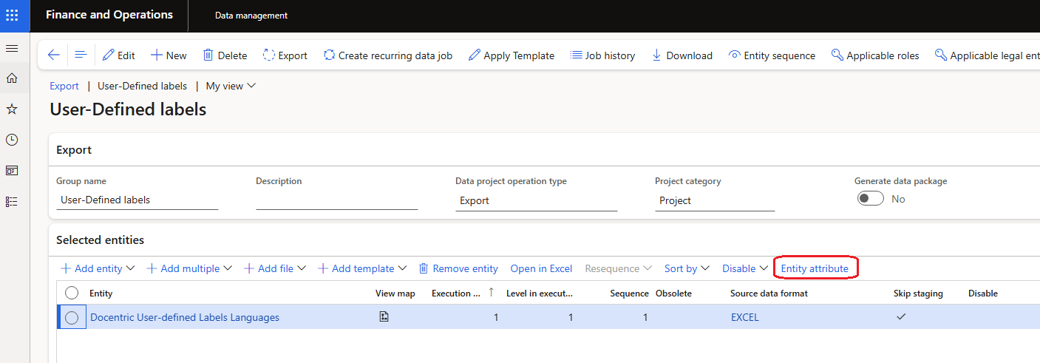Screen dimensions: 1040x363
Task: Click the back arrow icon
Action: (53, 55)
